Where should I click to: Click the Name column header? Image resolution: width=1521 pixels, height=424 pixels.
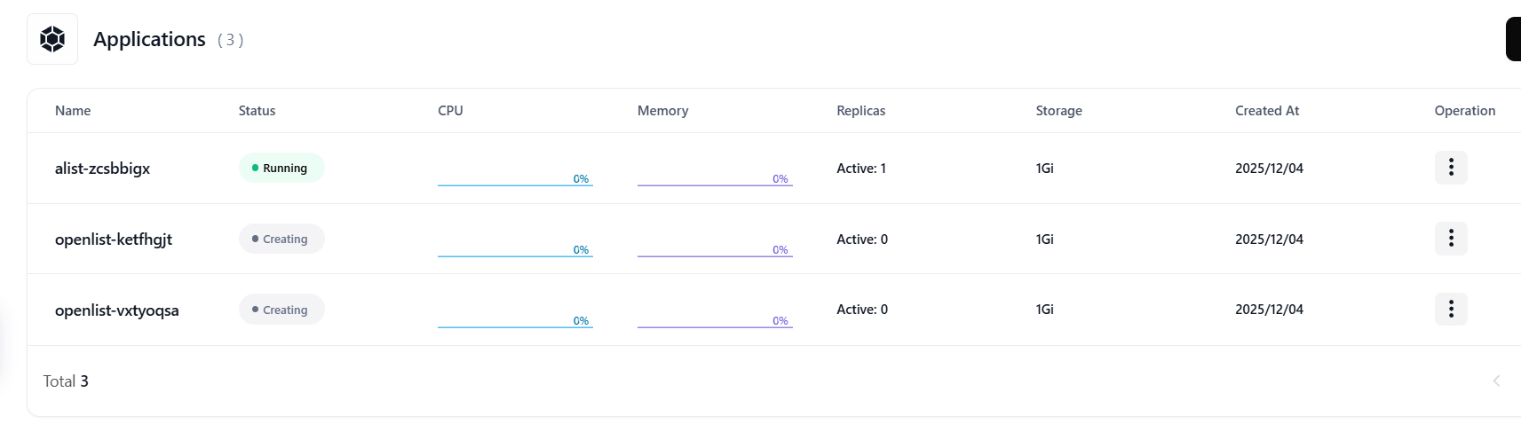coord(73,111)
